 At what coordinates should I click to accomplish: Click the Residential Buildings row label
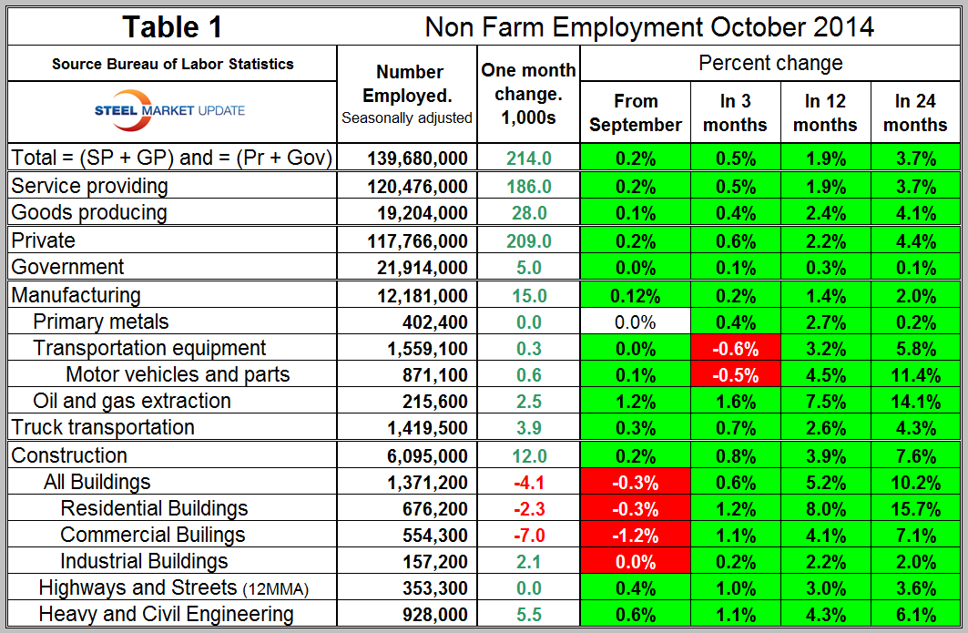154,508
